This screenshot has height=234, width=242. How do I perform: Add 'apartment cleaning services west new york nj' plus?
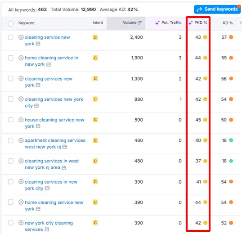(x=21, y=140)
